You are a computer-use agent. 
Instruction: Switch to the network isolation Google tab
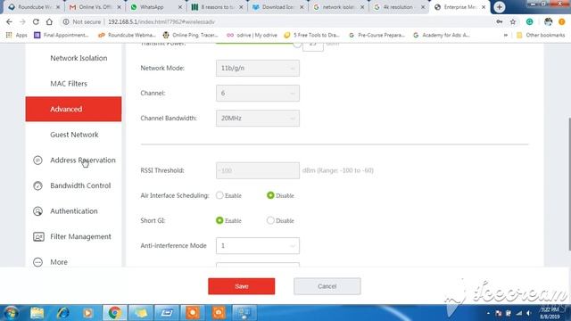(x=339, y=7)
